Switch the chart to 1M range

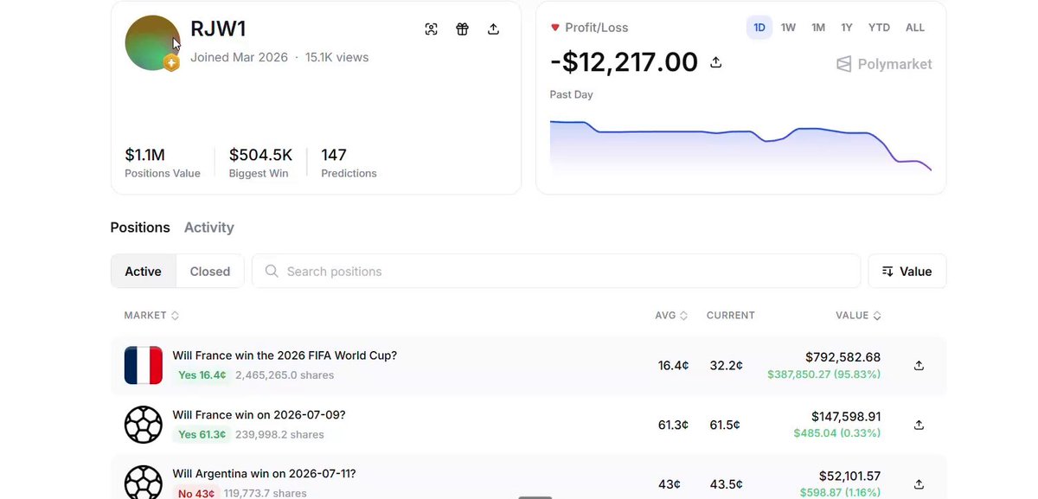[x=818, y=28]
